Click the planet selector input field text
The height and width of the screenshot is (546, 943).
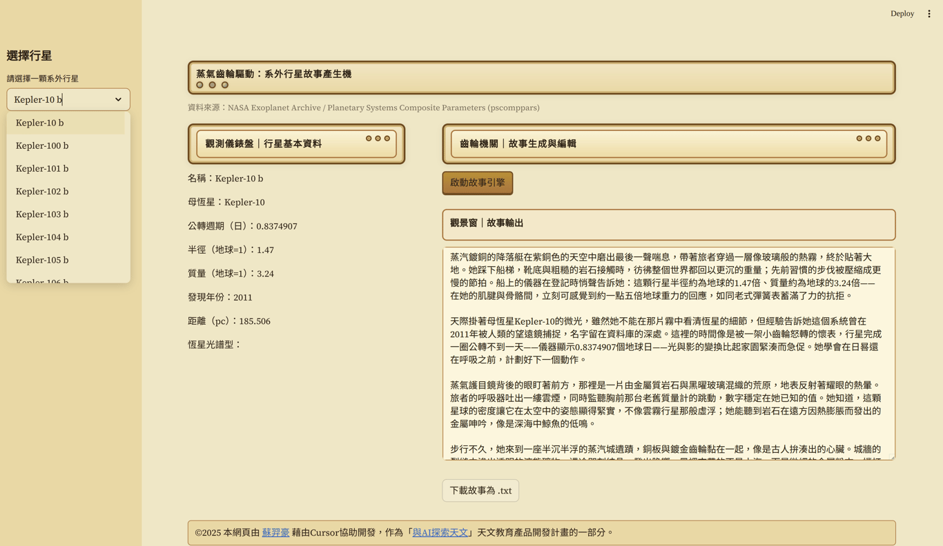tap(39, 99)
